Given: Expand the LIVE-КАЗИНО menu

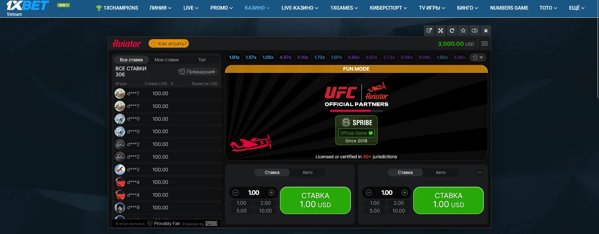Looking at the screenshot, I should [x=300, y=8].
